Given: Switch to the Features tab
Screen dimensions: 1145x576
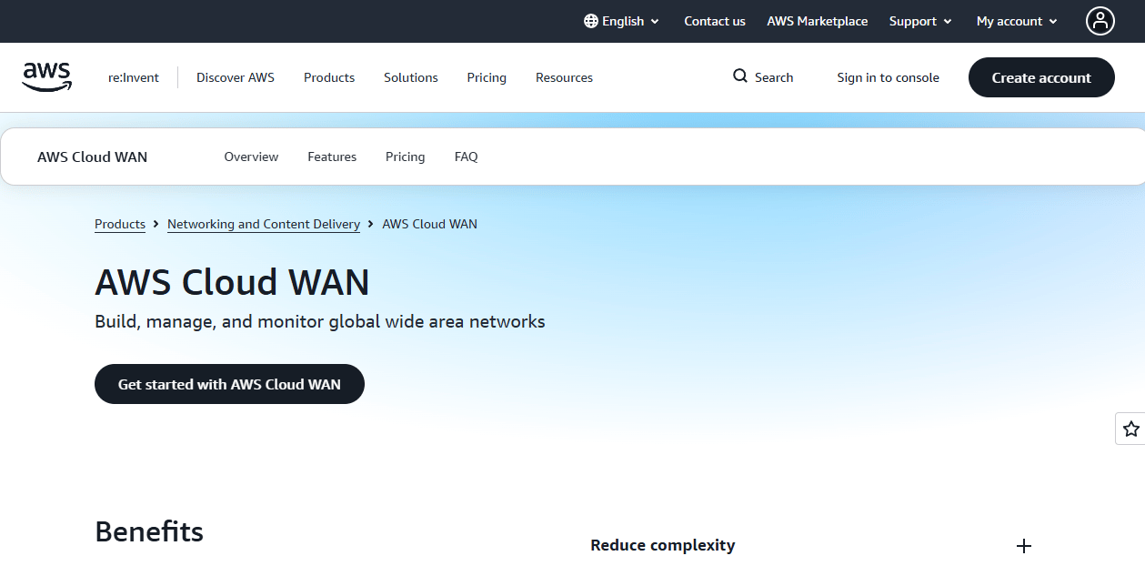Looking at the screenshot, I should pyautogui.click(x=332, y=157).
